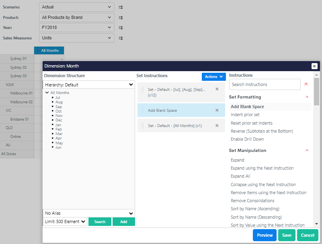Remove the Add Blank Space instruction
This screenshot has height=244, width=322.
point(217,110)
